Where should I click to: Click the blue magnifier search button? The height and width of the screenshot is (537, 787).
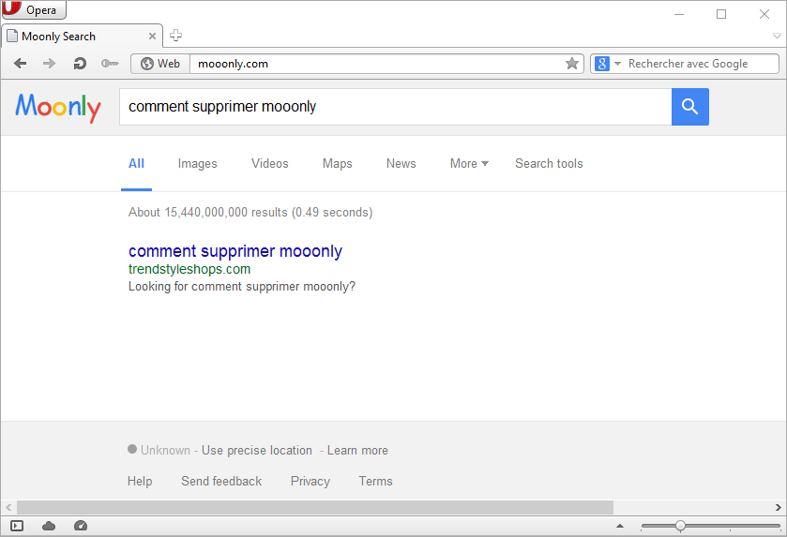[x=690, y=107]
